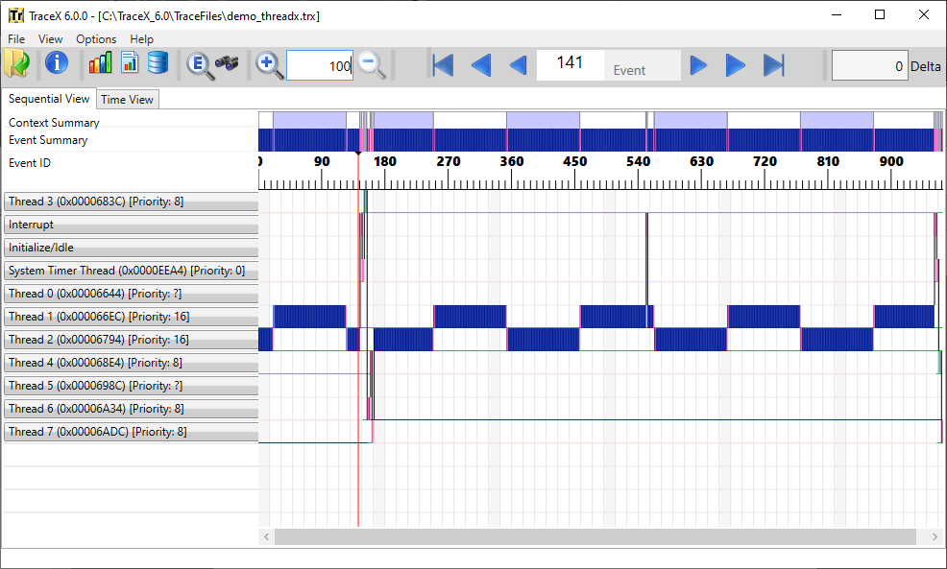This screenshot has height=569, width=947.
Task: Step to the next event (small right arrow)
Action: click(x=699, y=65)
